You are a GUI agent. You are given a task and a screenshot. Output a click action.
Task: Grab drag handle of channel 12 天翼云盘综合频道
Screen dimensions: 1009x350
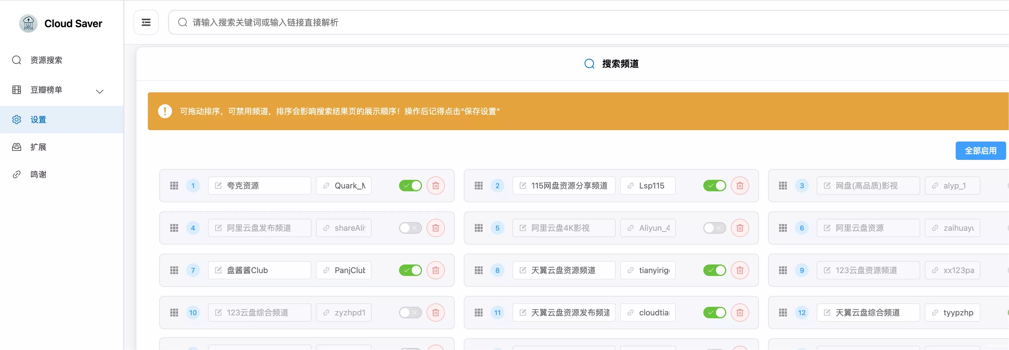(783, 313)
